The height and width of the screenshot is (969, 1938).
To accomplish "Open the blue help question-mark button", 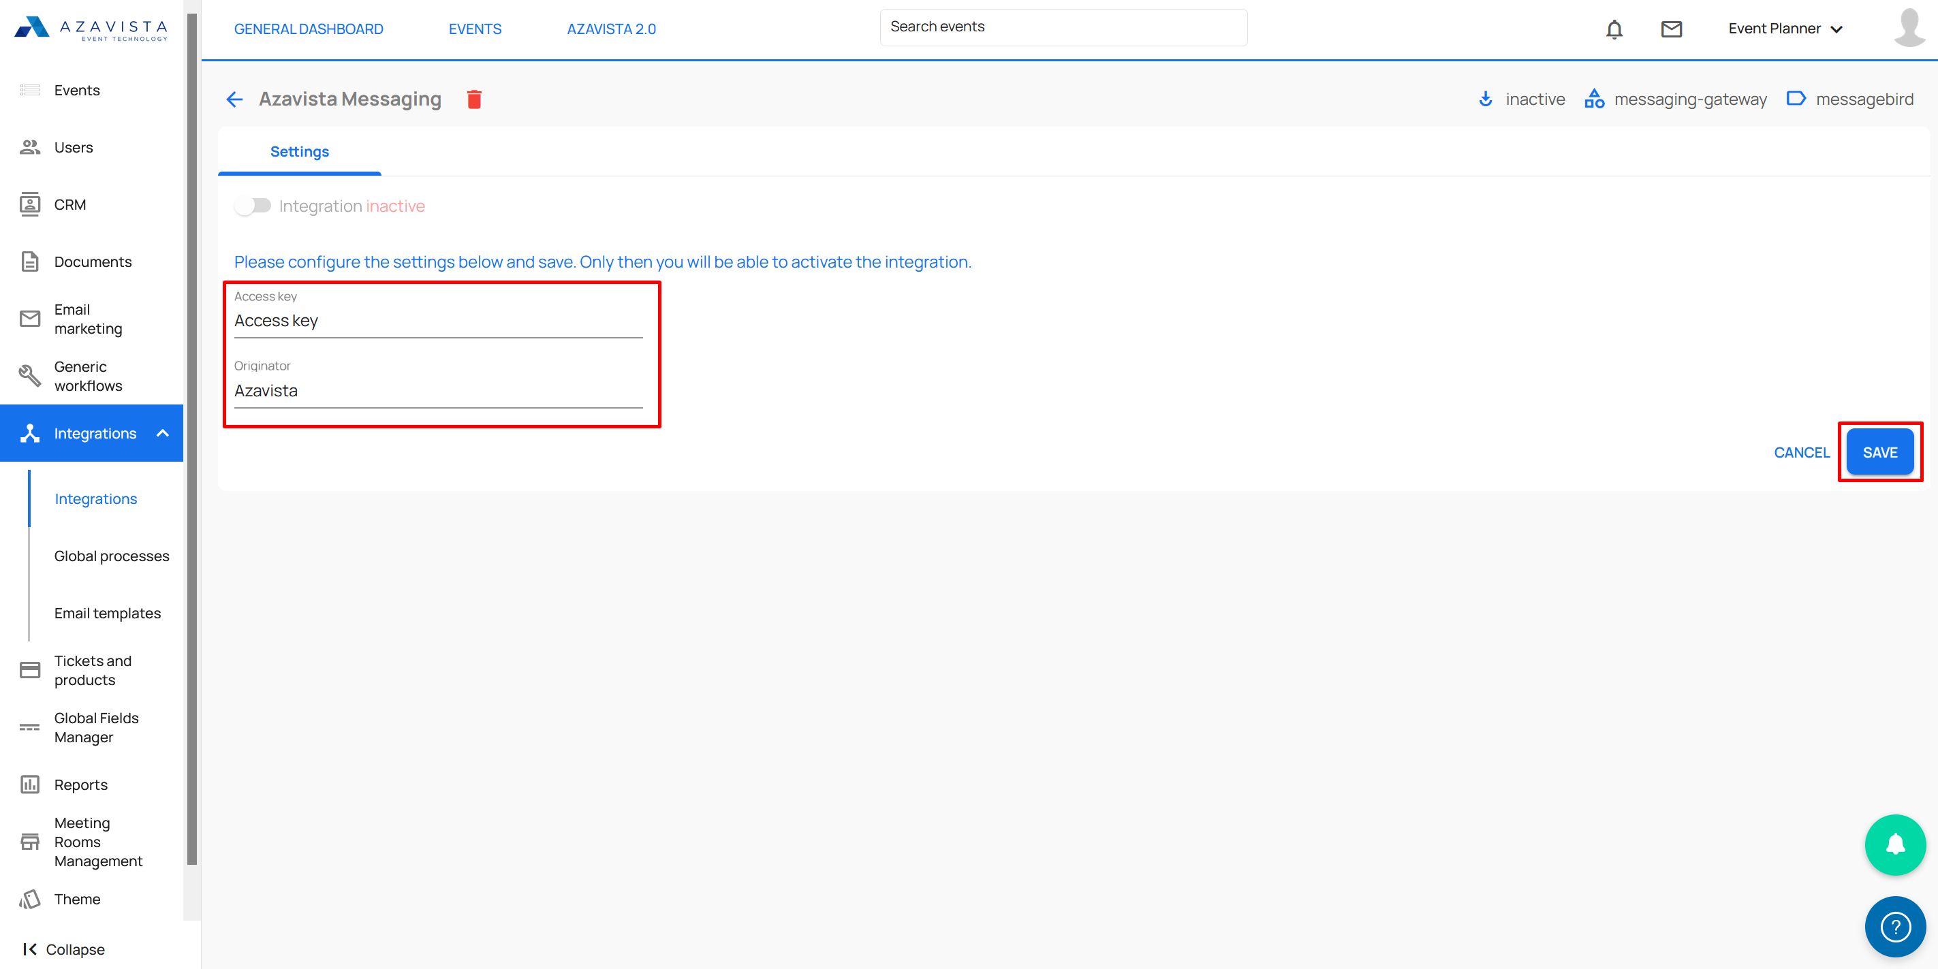I will (1895, 927).
